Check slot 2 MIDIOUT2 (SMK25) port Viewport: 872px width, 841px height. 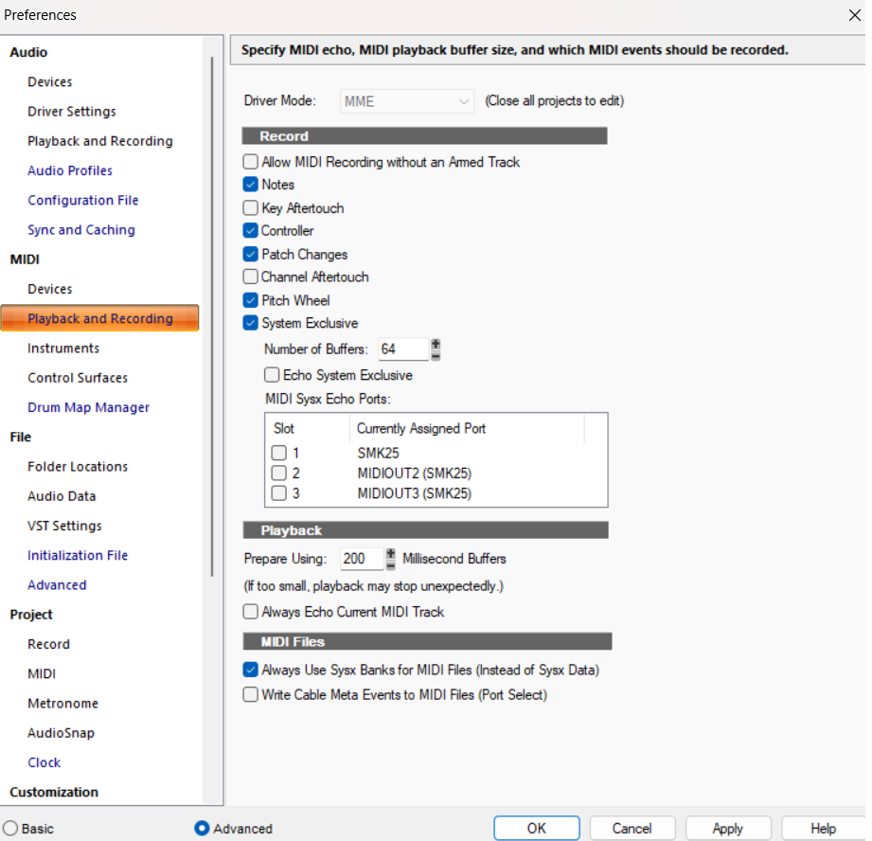coord(279,474)
